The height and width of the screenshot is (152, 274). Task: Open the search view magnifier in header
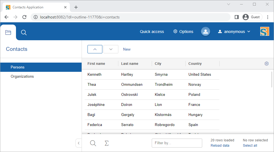[24, 32]
